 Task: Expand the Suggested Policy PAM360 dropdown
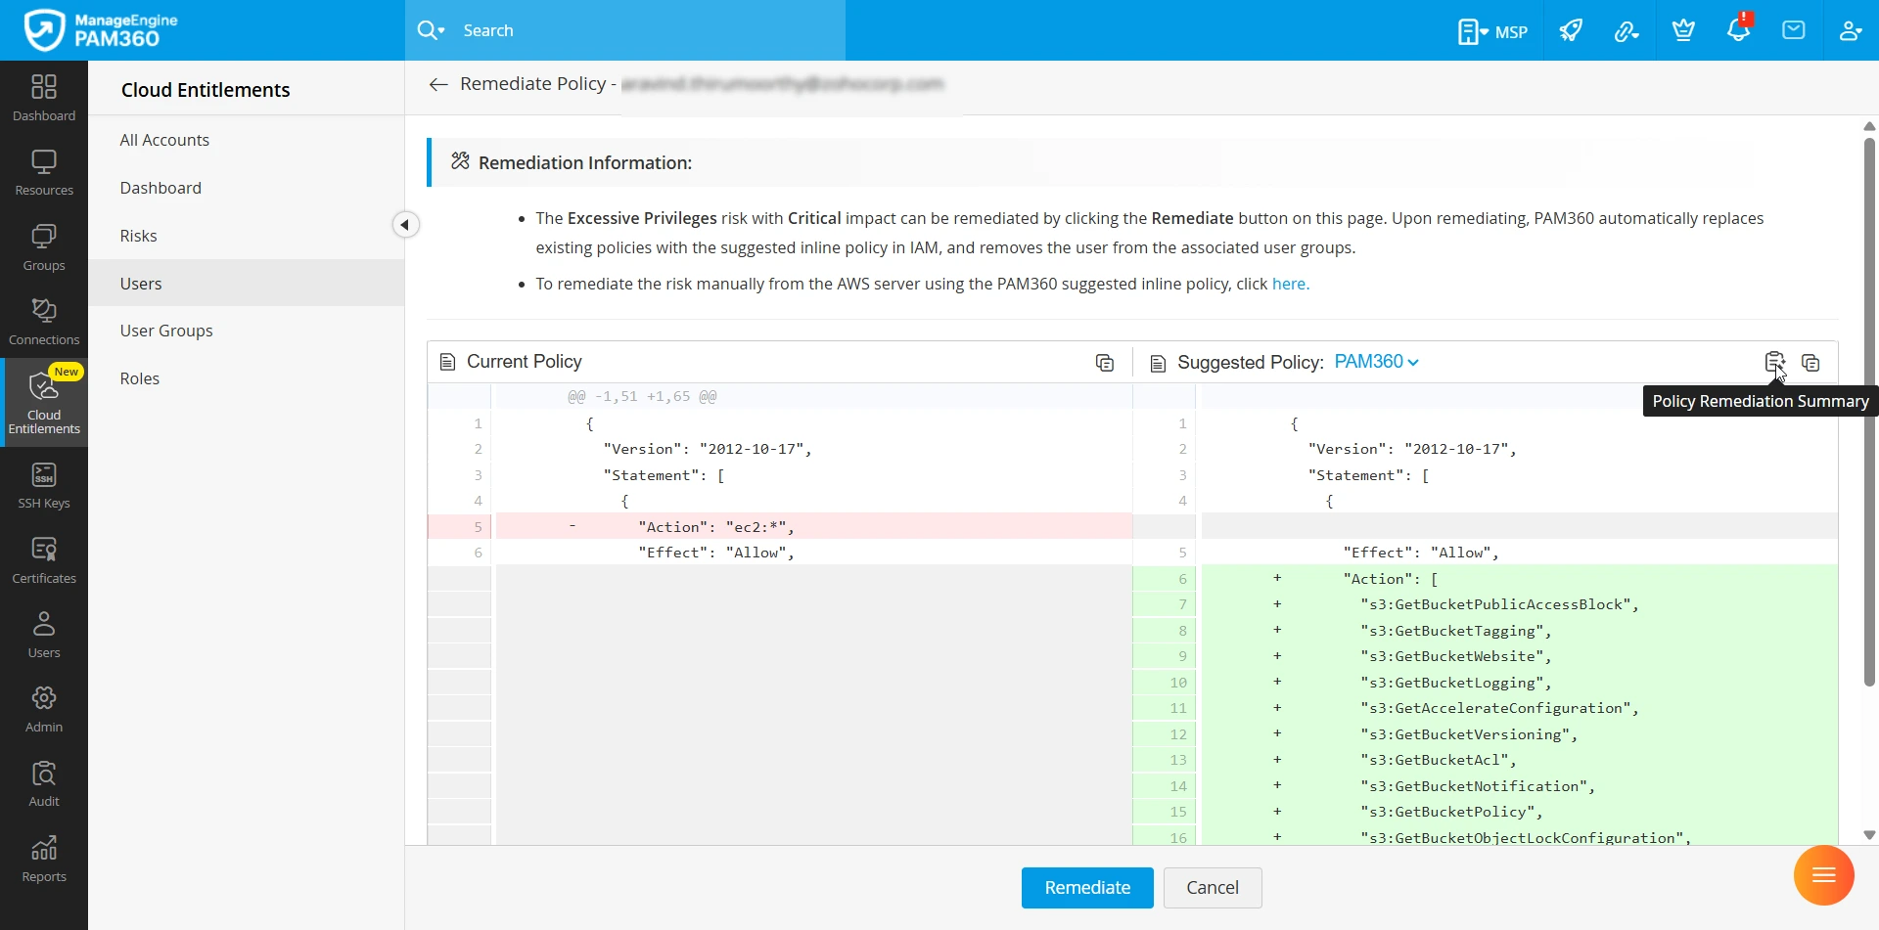pyautogui.click(x=1377, y=362)
